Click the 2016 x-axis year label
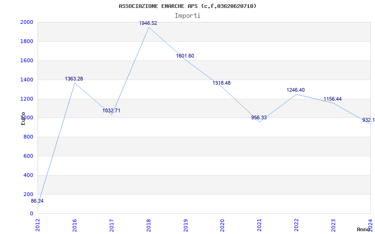This screenshot has width=375, height=234. coord(75,225)
